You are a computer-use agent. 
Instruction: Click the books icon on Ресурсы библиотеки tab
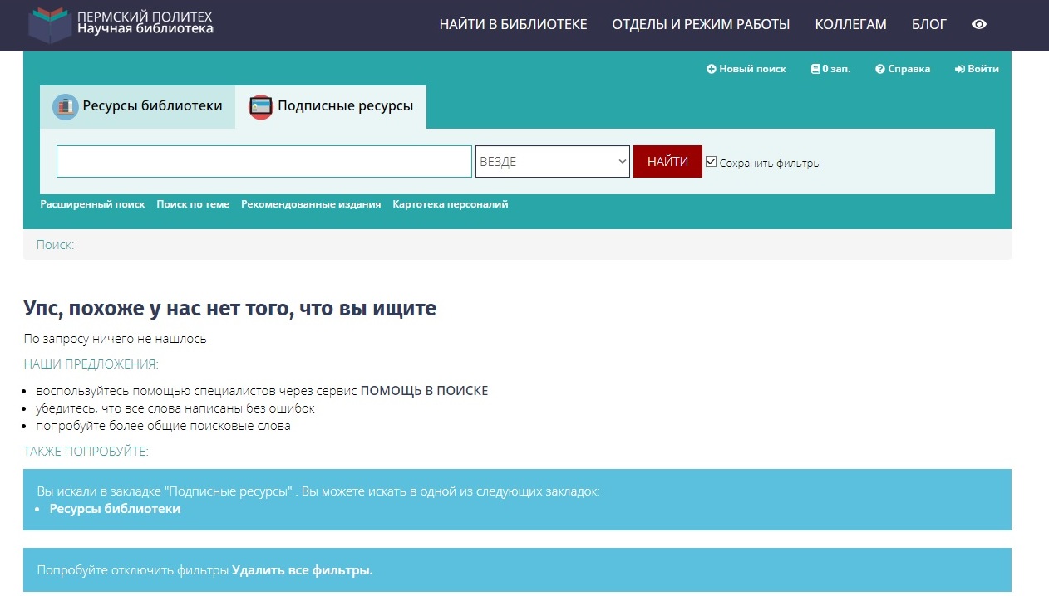pos(65,106)
